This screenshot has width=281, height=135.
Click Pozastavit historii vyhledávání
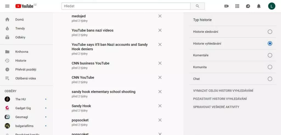(220, 99)
